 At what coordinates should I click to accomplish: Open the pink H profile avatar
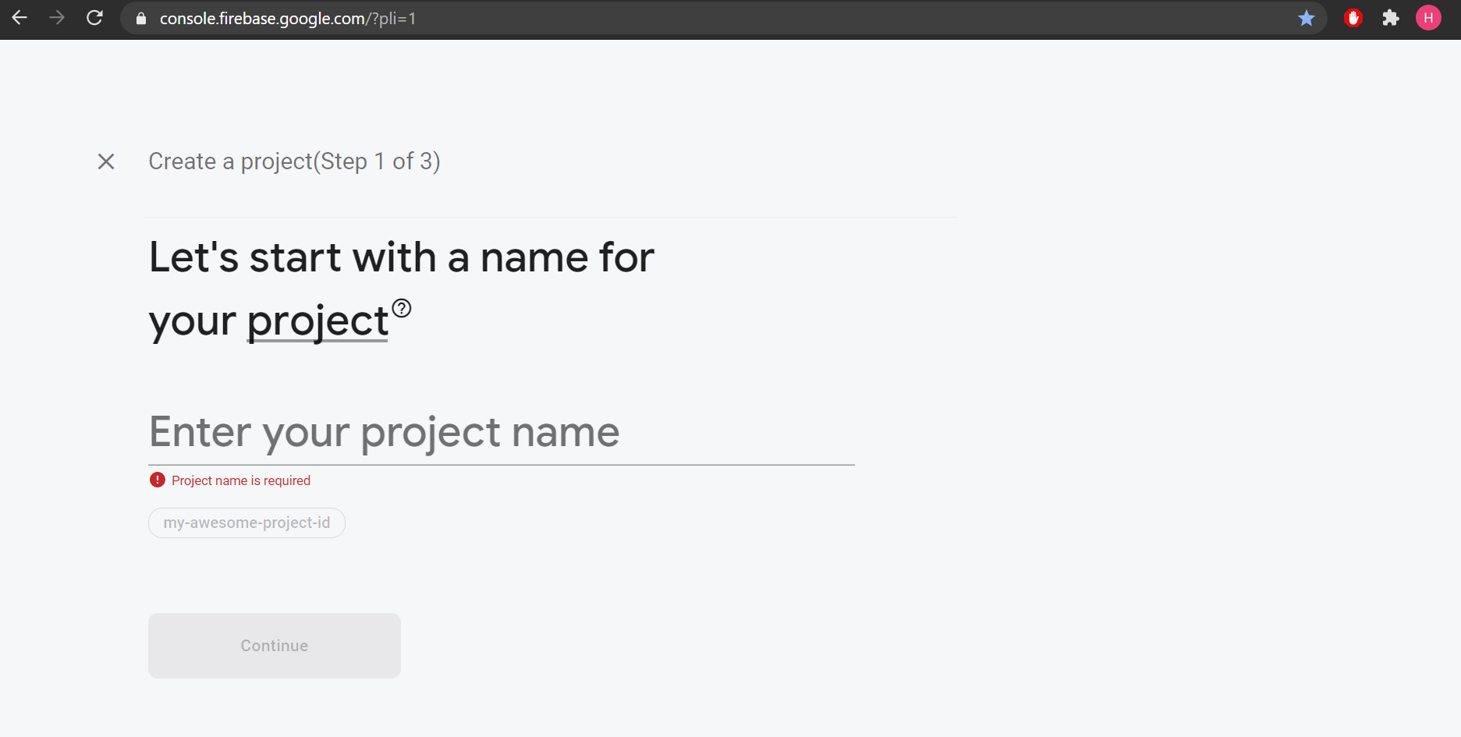click(x=1428, y=18)
